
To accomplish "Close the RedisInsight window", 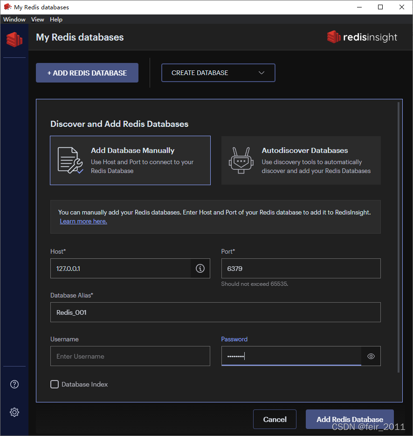I will point(402,7).
